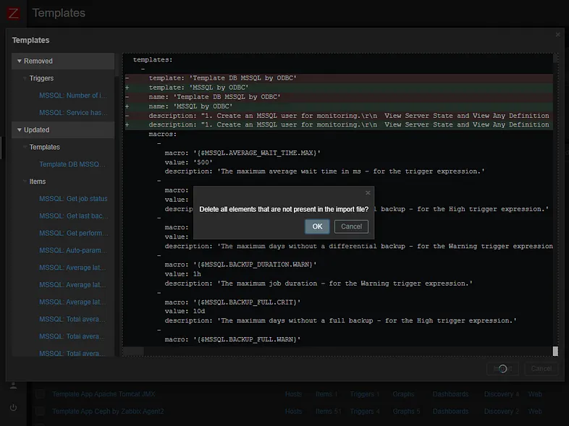Select item MSSQL: Auto-param...
This screenshot has height=426, width=569.
pyautogui.click(x=73, y=250)
